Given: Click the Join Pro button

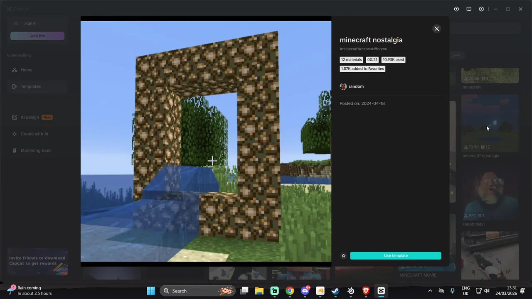Looking at the screenshot, I should [37, 36].
